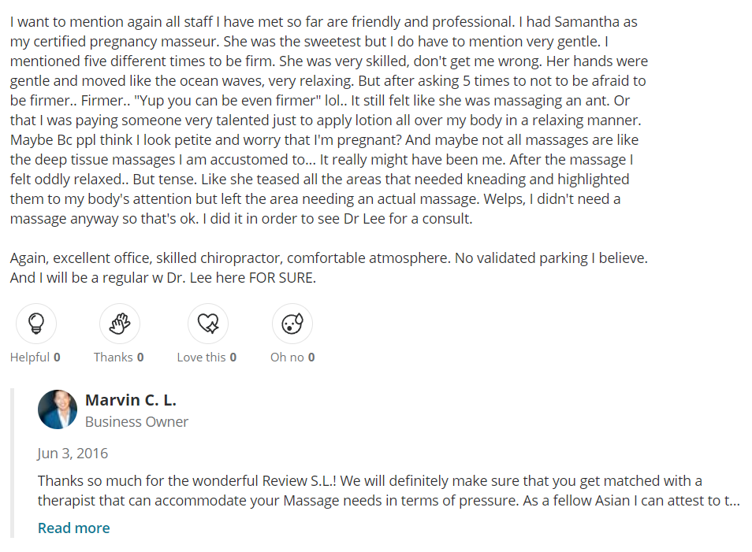Click the Helpful reaction count number
The height and width of the screenshot is (552, 752).
tap(57, 358)
